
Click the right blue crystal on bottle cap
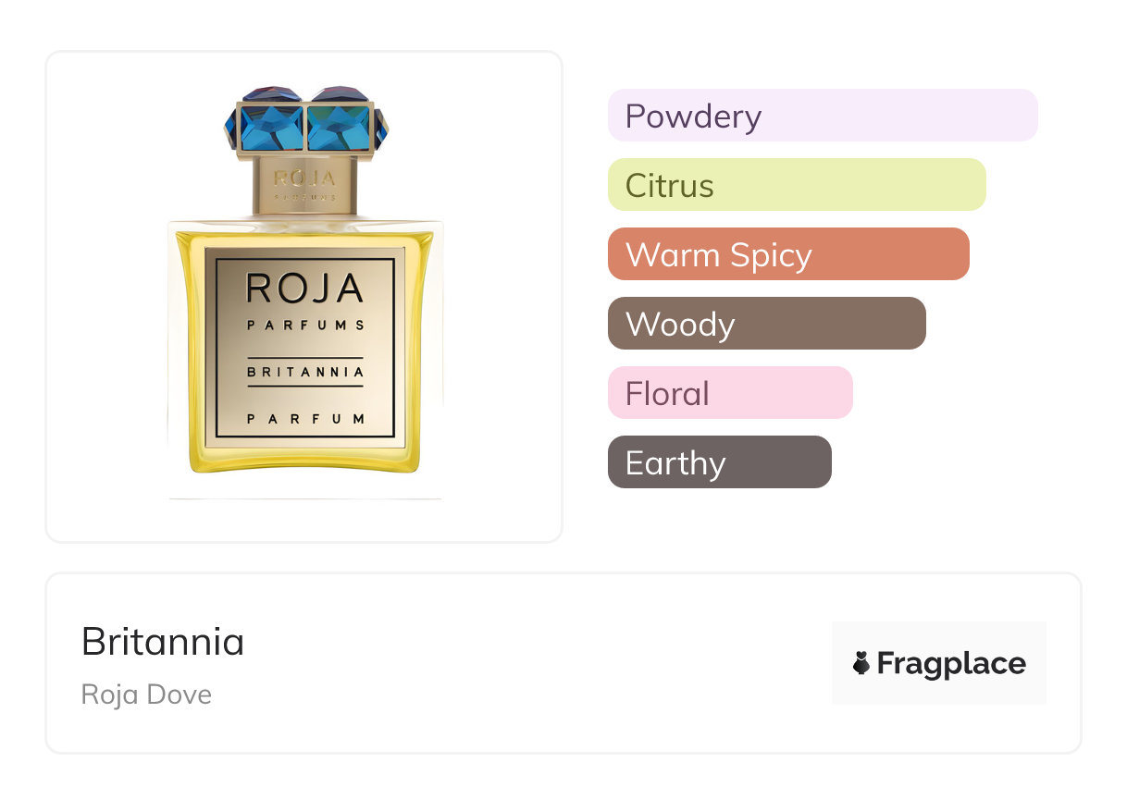pos(341,123)
